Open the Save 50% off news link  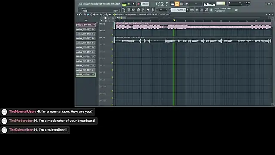pos(223,9)
